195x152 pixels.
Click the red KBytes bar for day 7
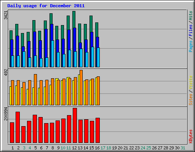(x=46, y=133)
